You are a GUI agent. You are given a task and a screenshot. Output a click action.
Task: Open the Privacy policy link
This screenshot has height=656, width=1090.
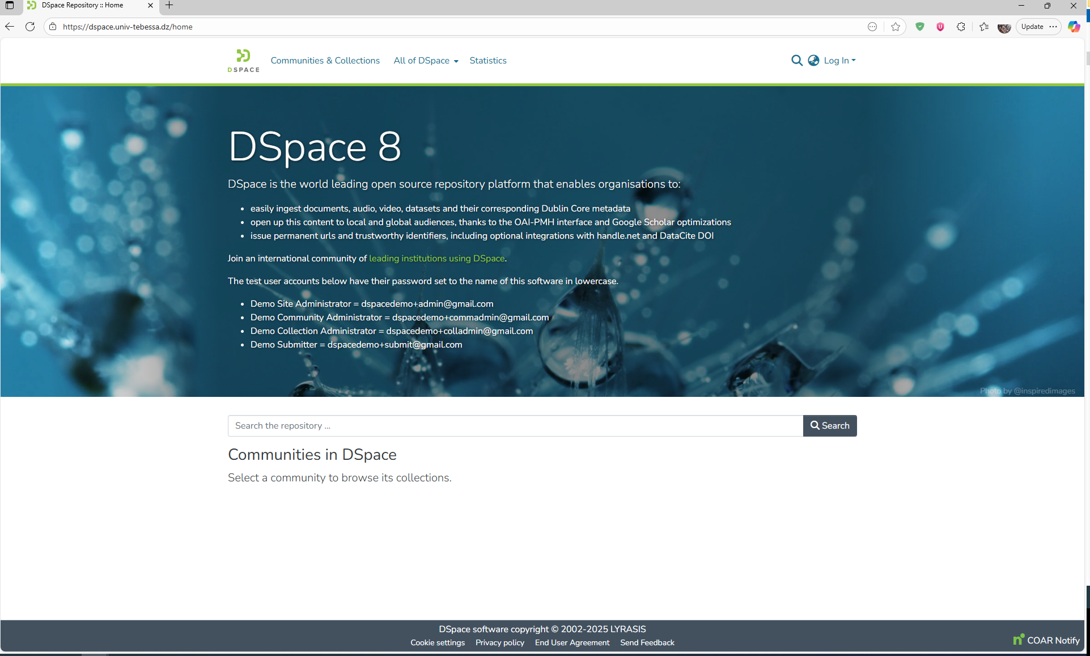click(x=499, y=642)
